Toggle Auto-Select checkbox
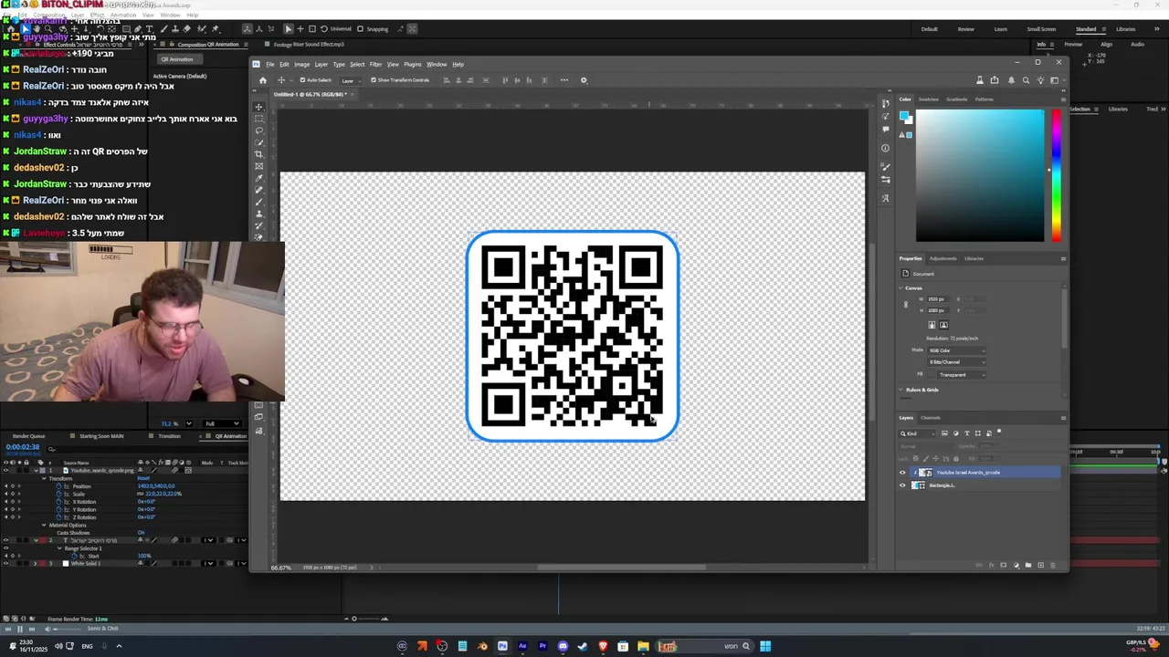The height and width of the screenshot is (657, 1169). (302, 80)
